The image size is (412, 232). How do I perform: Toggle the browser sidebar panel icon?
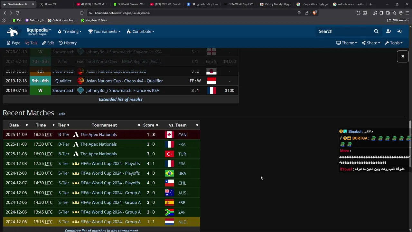[381, 13]
